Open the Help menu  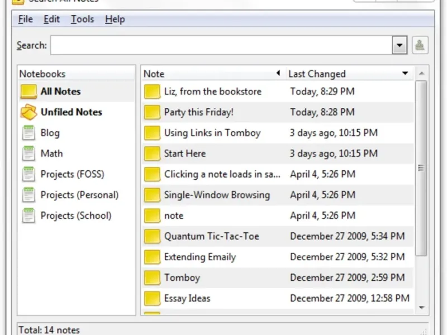tap(115, 20)
